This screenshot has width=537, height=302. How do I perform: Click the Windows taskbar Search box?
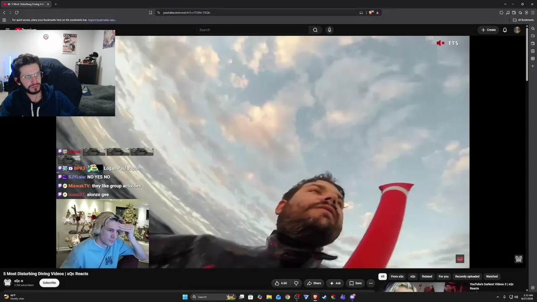(x=214, y=297)
